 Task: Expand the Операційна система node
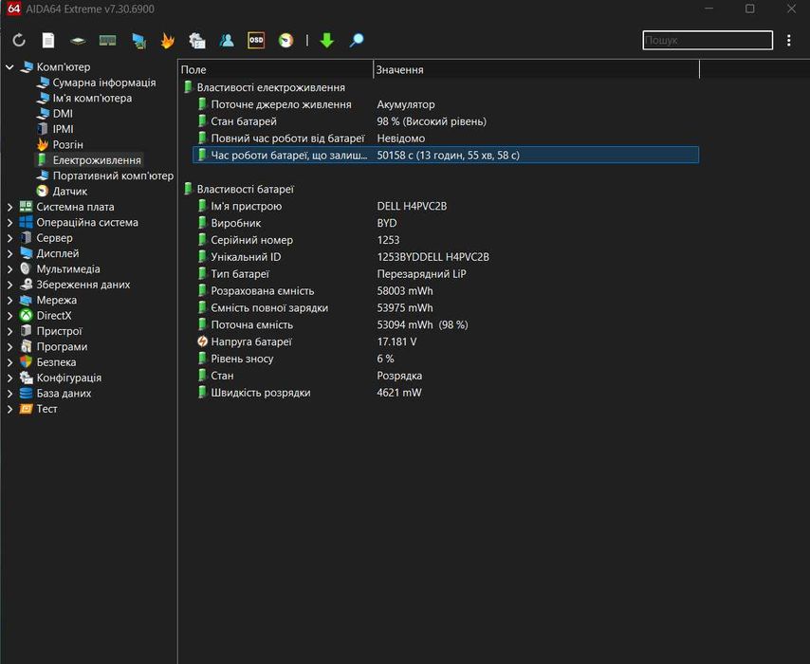(x=10, y=223)
